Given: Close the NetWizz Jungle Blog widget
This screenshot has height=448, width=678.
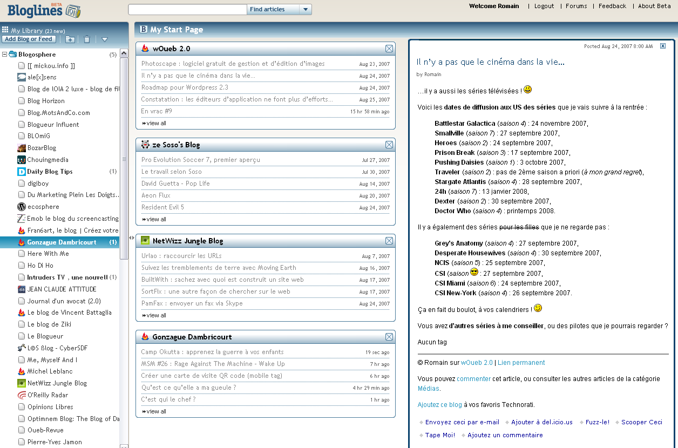Looking at the screenshot, I should (389, 241).
